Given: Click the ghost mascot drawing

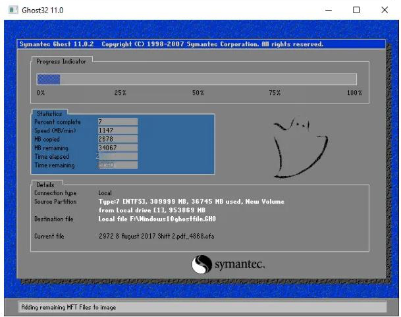Looking at the screenshot, I should click(x=292, y=146).
